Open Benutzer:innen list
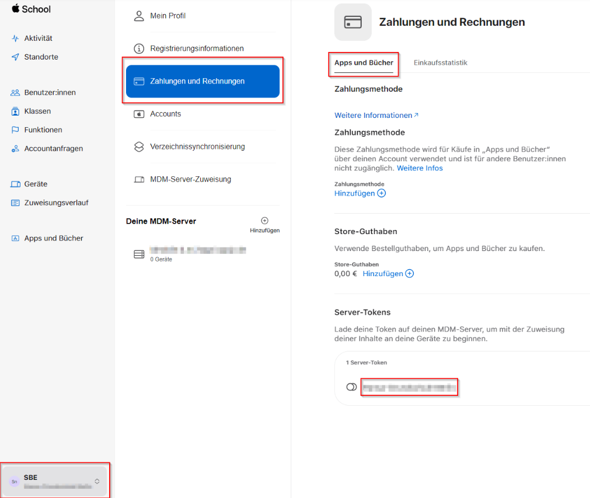 click(50, 92)
